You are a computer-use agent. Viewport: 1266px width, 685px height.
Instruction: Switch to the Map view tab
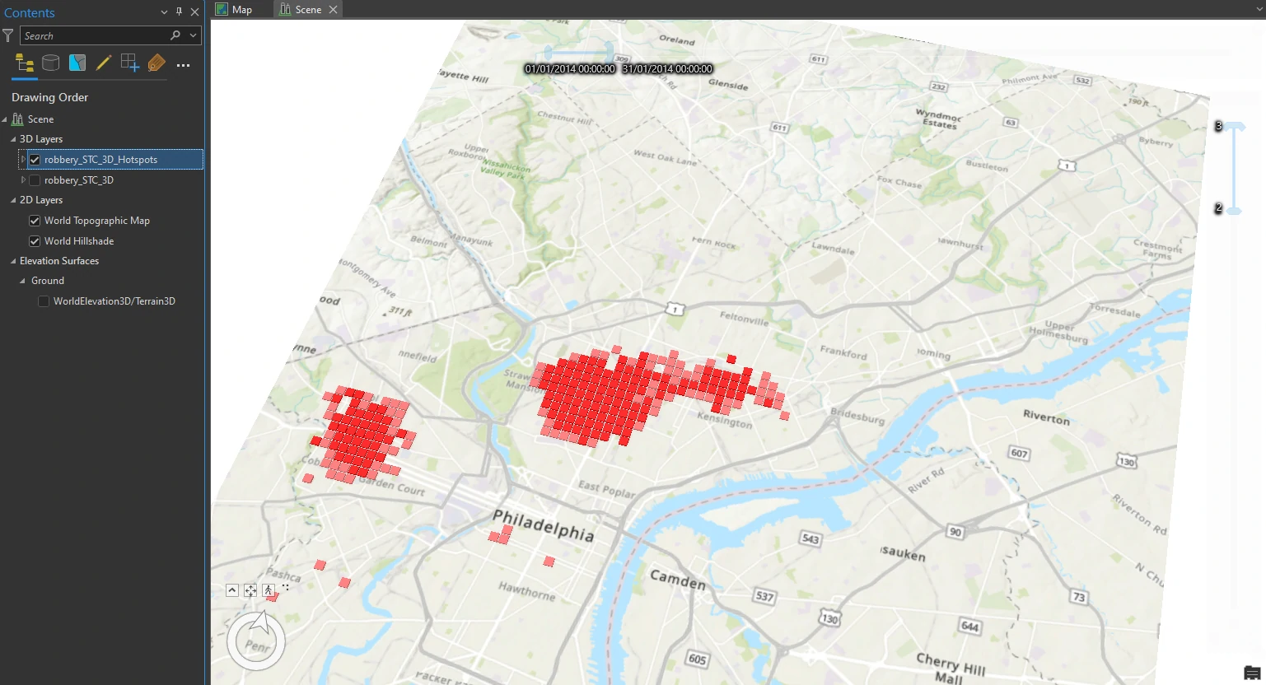click(x=234, y=9)
